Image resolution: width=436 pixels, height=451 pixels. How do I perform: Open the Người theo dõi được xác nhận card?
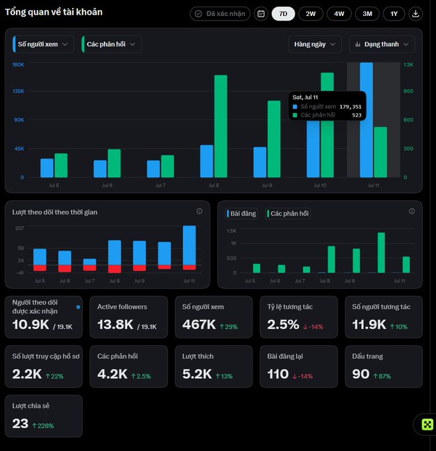click(x=44, y=316)
